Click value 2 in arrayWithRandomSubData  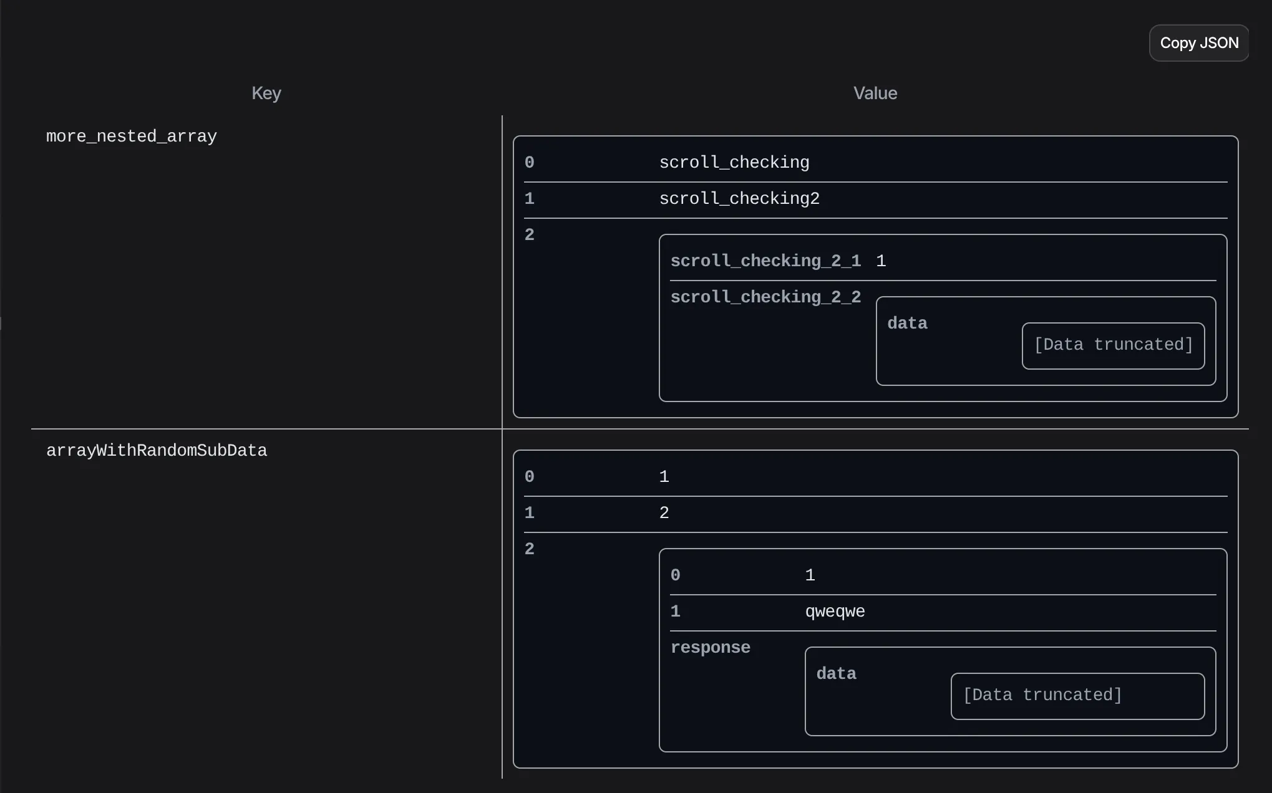click(664, 513)
